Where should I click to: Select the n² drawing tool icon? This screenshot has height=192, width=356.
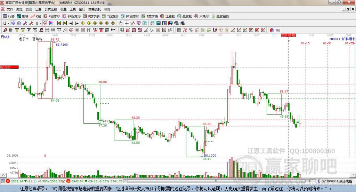pos(59,30)
